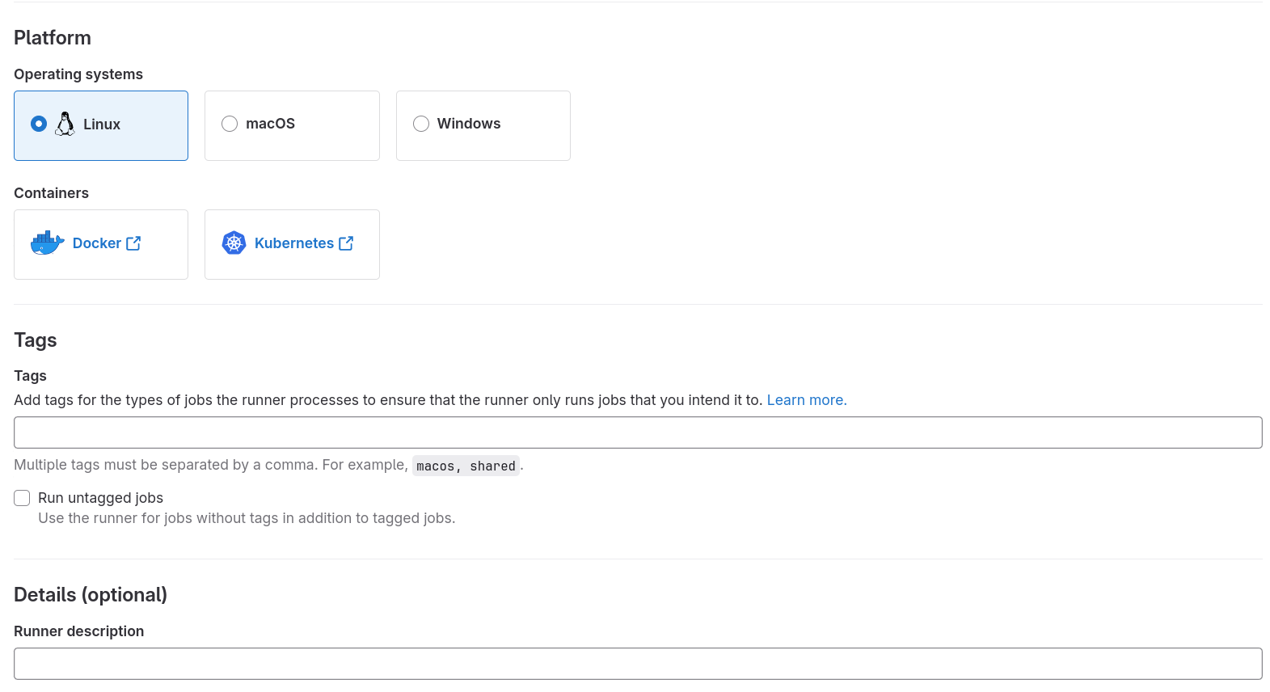Enable the Run untagged jobs checkbox

pyautogui.click(x=22, y=498)
